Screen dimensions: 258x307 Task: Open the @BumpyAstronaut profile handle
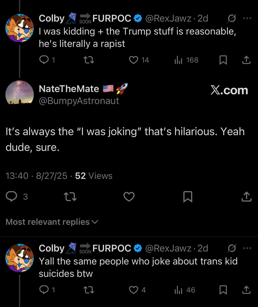click(x=79, y=101)
